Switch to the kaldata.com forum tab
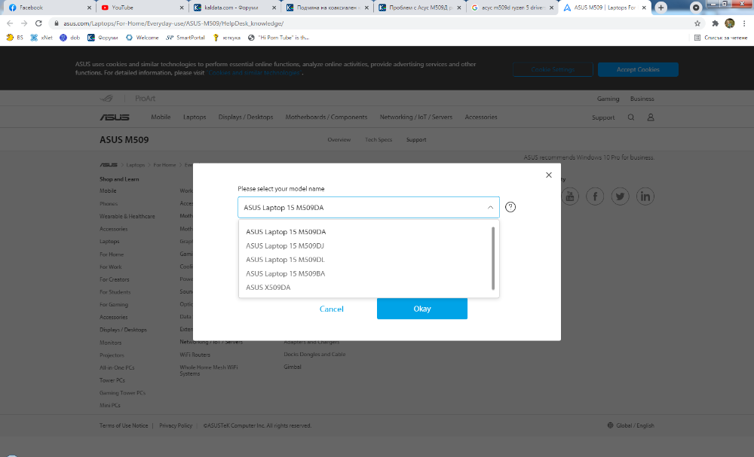The image size is (754, 457). click(234, 8)
